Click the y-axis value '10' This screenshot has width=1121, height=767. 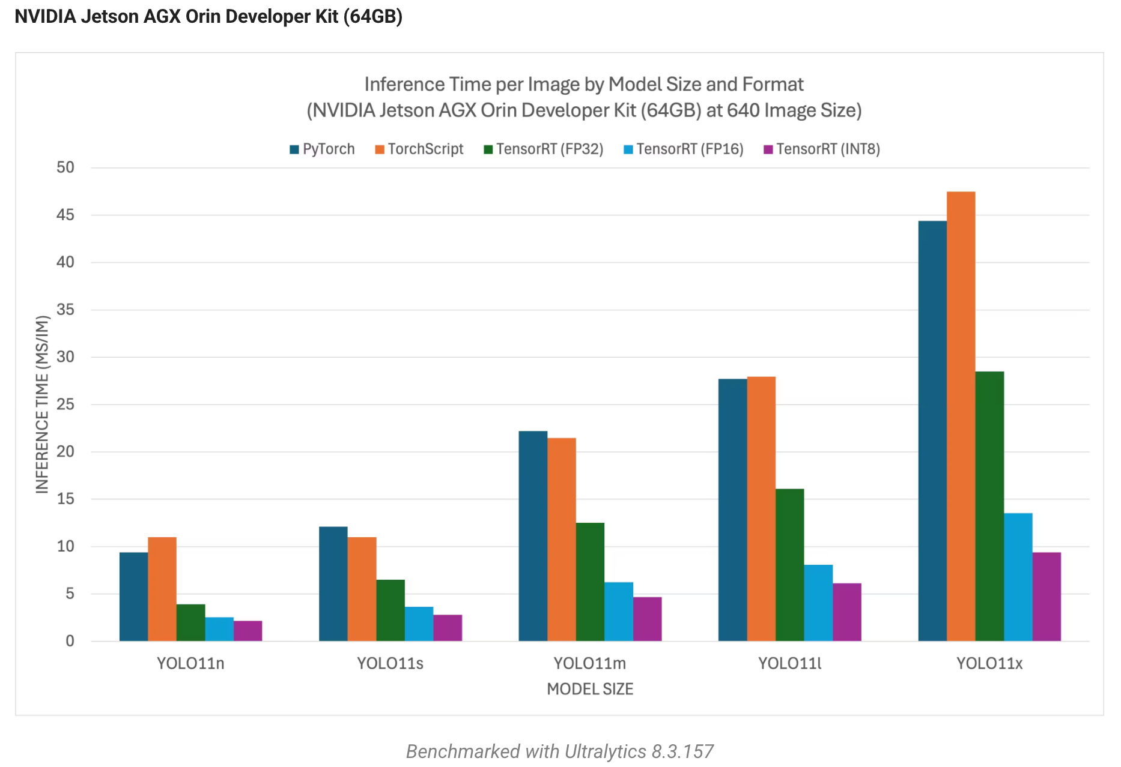(65, 546)
